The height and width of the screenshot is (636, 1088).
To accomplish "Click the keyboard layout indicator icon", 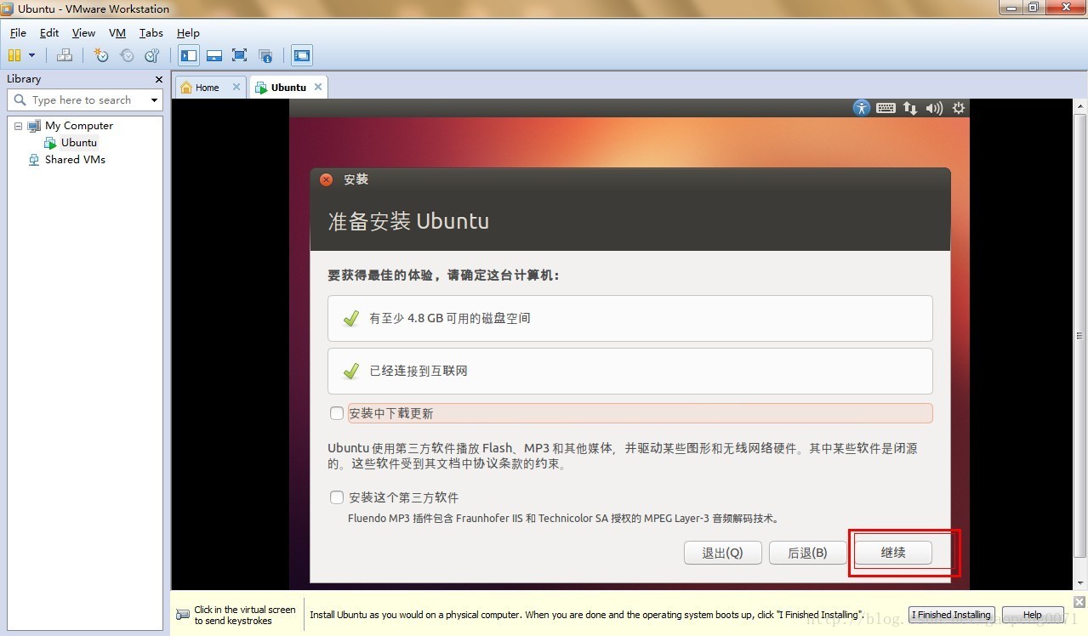I will [886, 108].
